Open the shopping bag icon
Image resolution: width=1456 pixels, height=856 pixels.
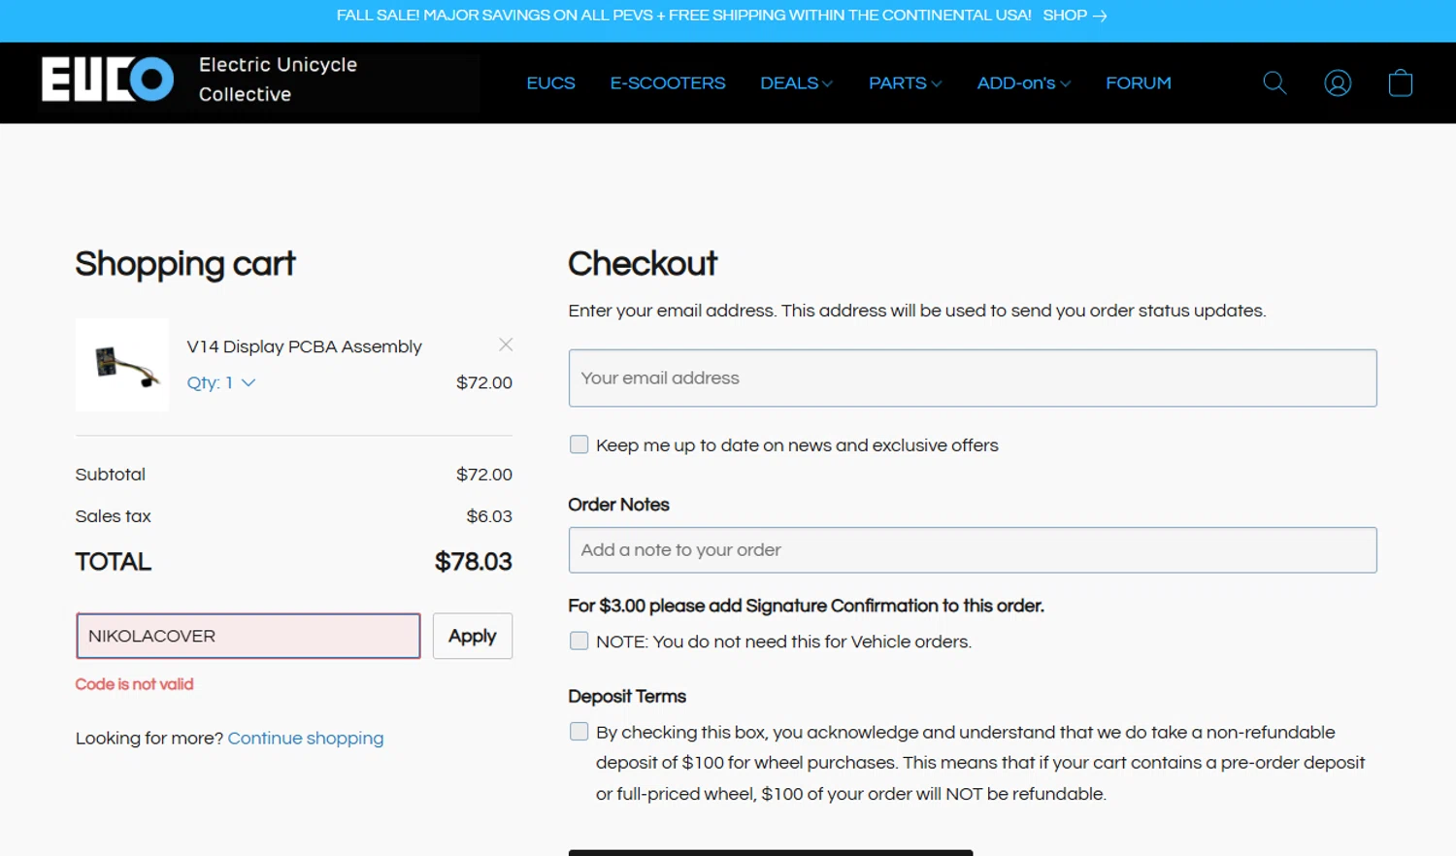pyautogui.click(x=1401, y=83)
